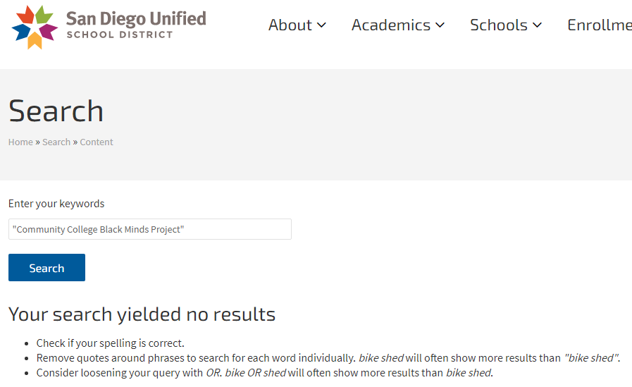Expand the Academics dropdown chevron
This screenshot has width=632, height=387.
pos(440,25)
